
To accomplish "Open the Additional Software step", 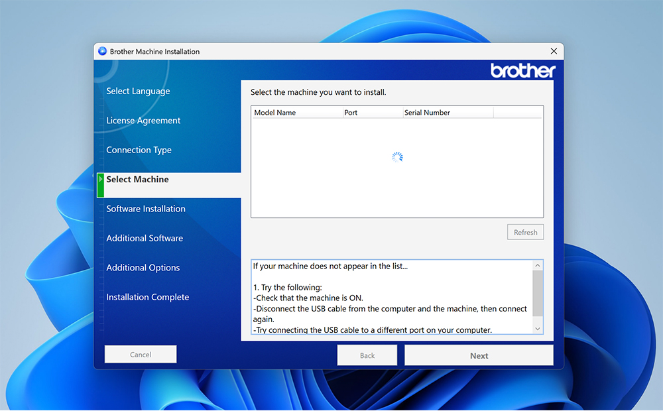I will click(x=144, y=238).
